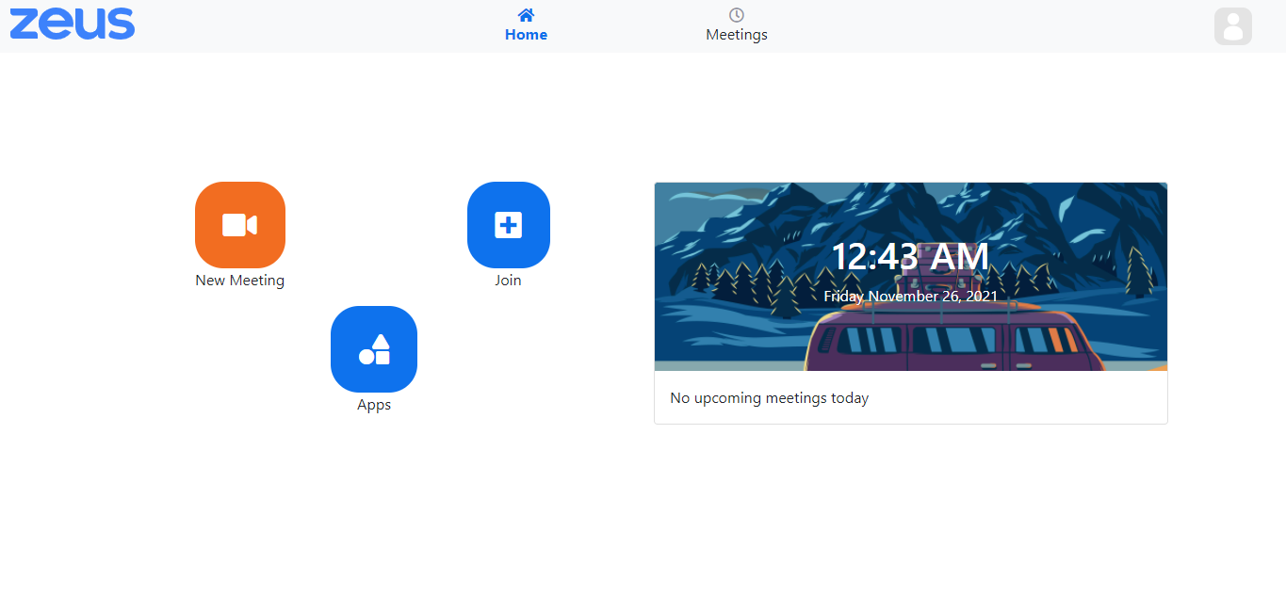Click the Zeus logo
Viewport: 1286px width, 611px height.
coord(73,24)
